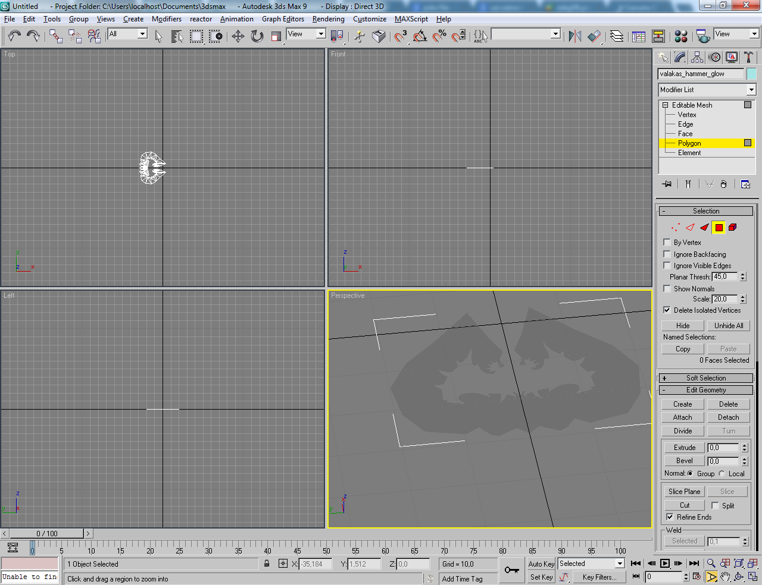The width and height of the screenshot is (762, 585).
Task: Open the reactor menu
Action: (201, 19)
